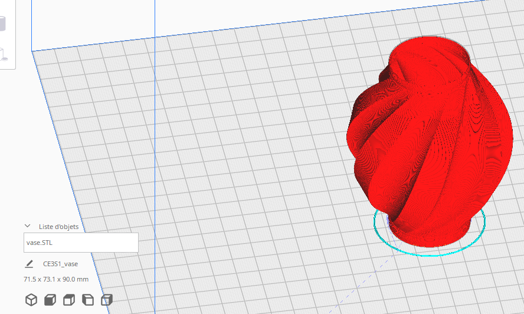Select vase.STL in the object list
The image size is (524, 314).
click(x=81, y=243)
